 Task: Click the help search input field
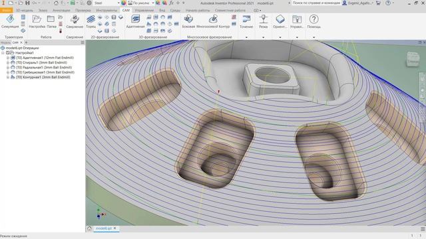(316, 3)
